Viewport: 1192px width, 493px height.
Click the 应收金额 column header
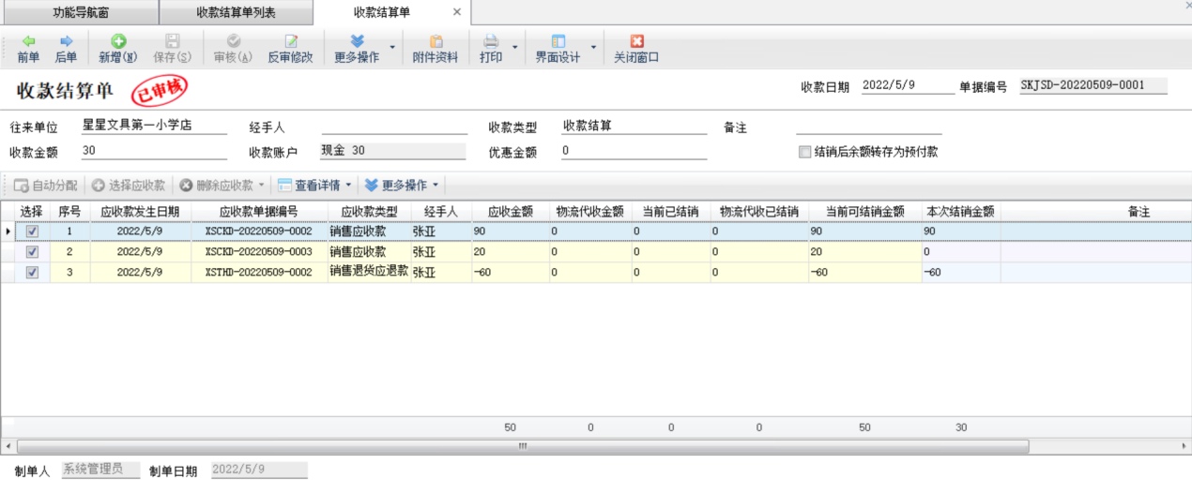click(x=511, y=212)
